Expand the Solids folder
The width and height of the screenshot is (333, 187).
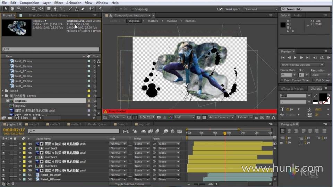point(2,91)
